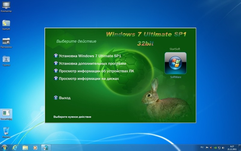Click the active installer taskbar button
241x151 pixels.
pyautogui.click(x=46, y=148)
